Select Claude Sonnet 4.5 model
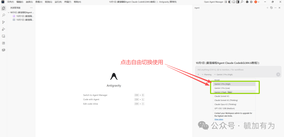Screen dimensions: 284x137 point(234,96)
